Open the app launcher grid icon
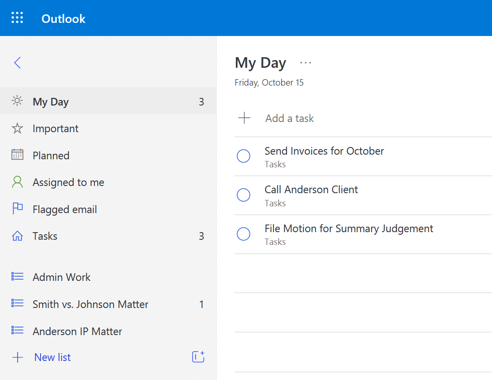Image resolution: width=492 pixels, height=380 pixels. (17, 18)
